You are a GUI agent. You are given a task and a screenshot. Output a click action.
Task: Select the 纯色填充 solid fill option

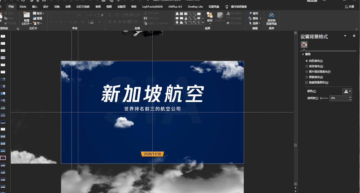point(307,61)
